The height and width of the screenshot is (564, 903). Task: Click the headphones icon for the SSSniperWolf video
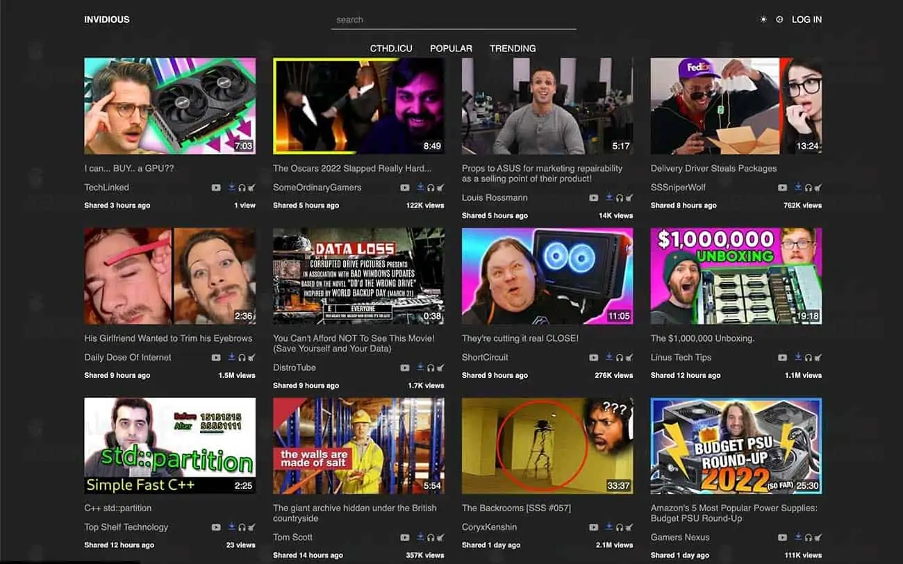coord(808,188)
